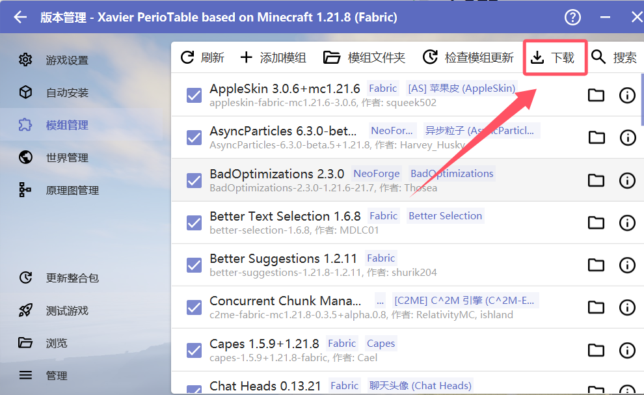Click Fabric tag on Better Suggestions row
The height and width of the screenshot is (395, 644).
pyautogui.click(x=381, y=258)
